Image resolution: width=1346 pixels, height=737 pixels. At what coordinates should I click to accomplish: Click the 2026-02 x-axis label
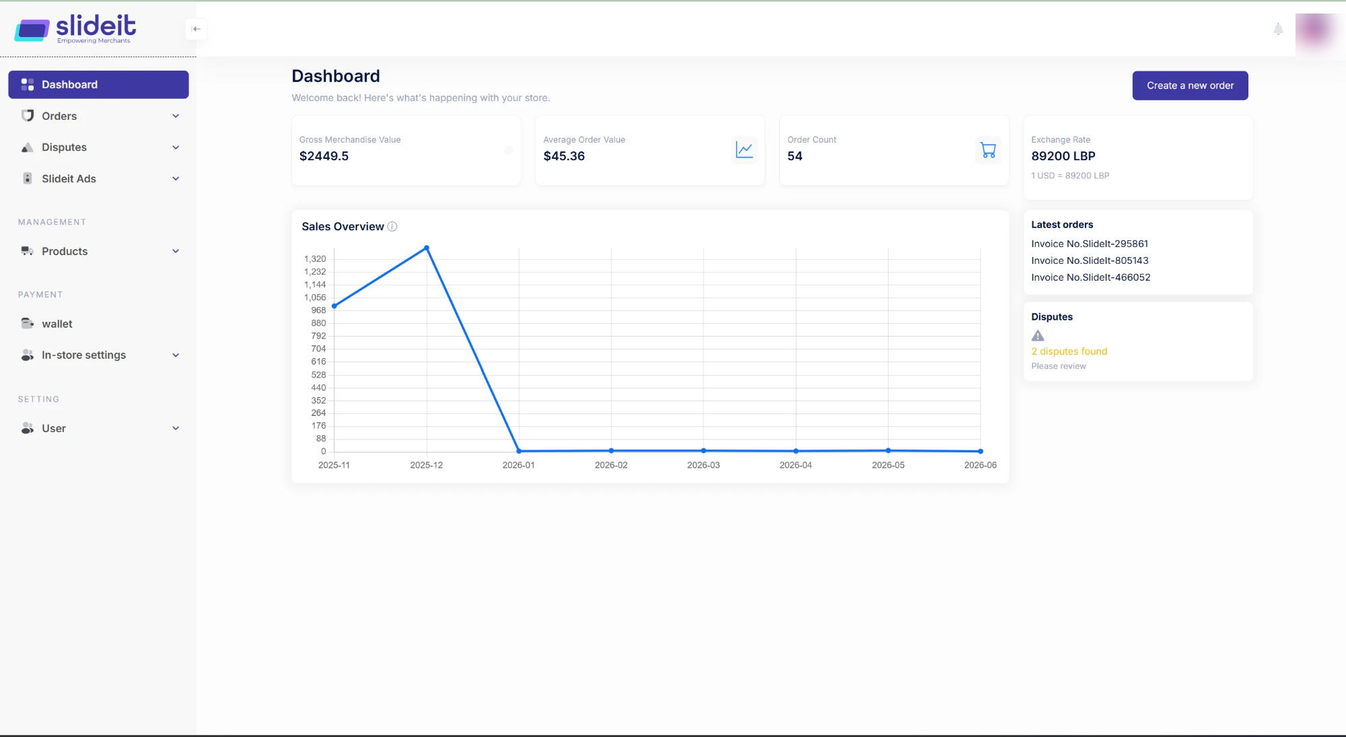611,465
